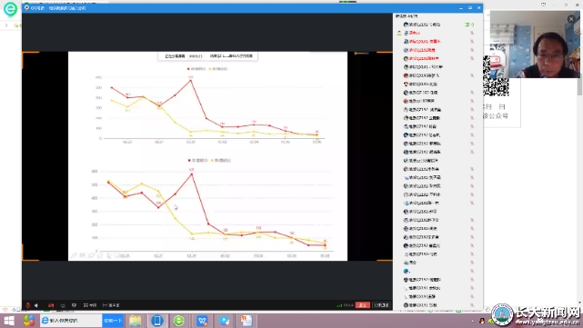The height and width of the screenshot is (328, 583).
Task: Click the favorites star icon under the browser logo
Action: tap(15, 25)
